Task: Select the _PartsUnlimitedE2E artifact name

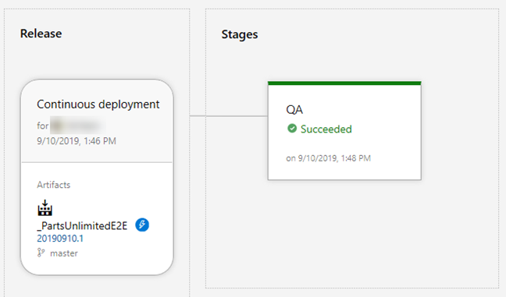Action: click(82, 225)
